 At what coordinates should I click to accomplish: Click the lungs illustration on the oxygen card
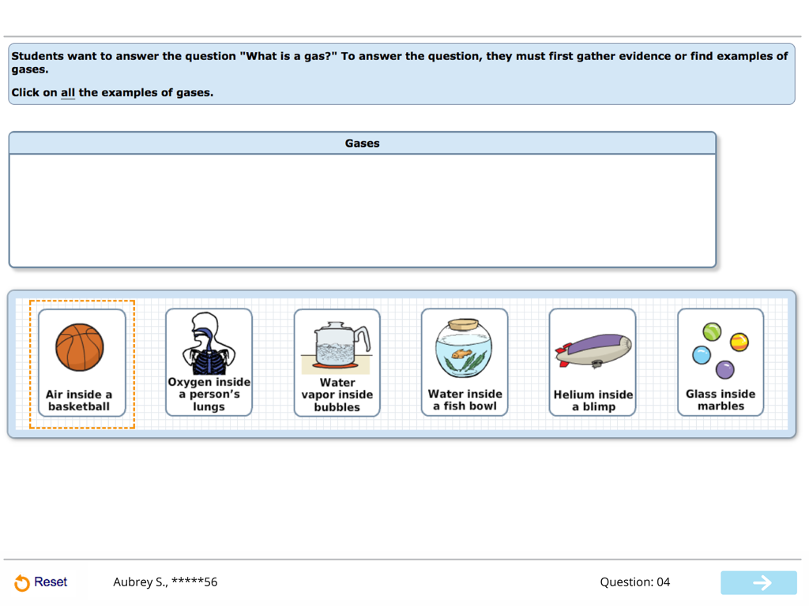coord(208,343)
